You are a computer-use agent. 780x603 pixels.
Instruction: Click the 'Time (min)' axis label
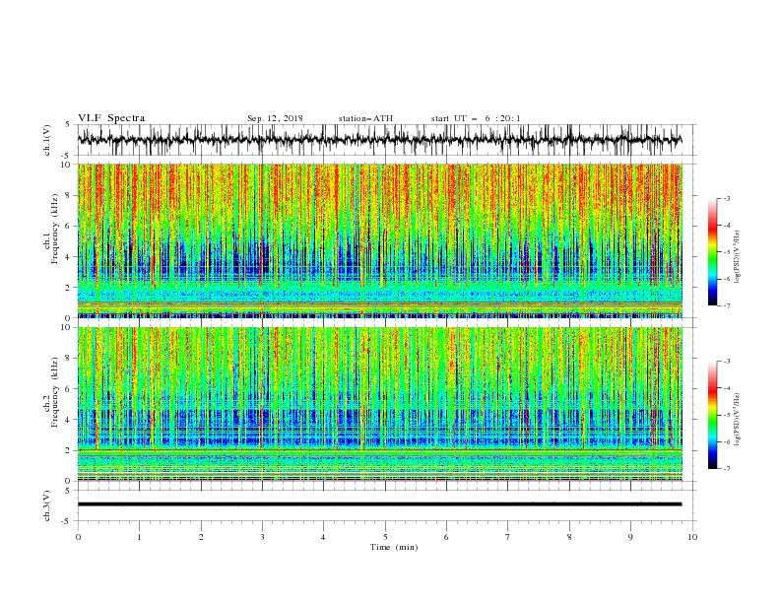click(394, 547)
